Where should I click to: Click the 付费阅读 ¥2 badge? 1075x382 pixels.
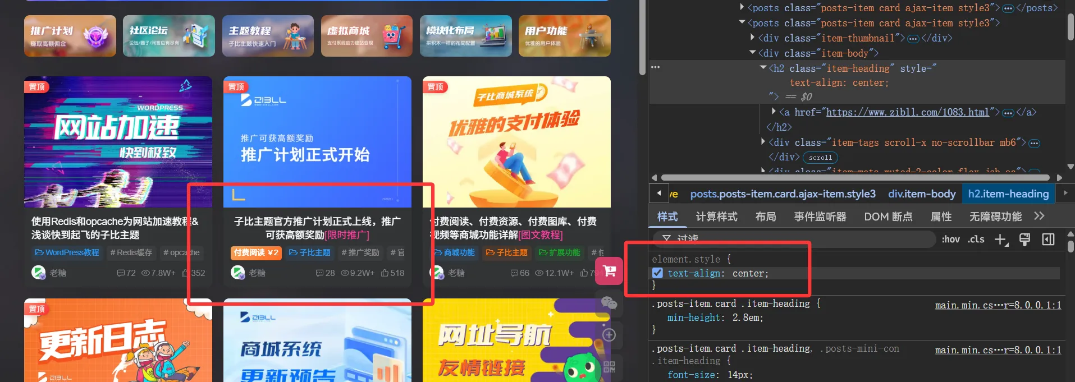point(256,252)
